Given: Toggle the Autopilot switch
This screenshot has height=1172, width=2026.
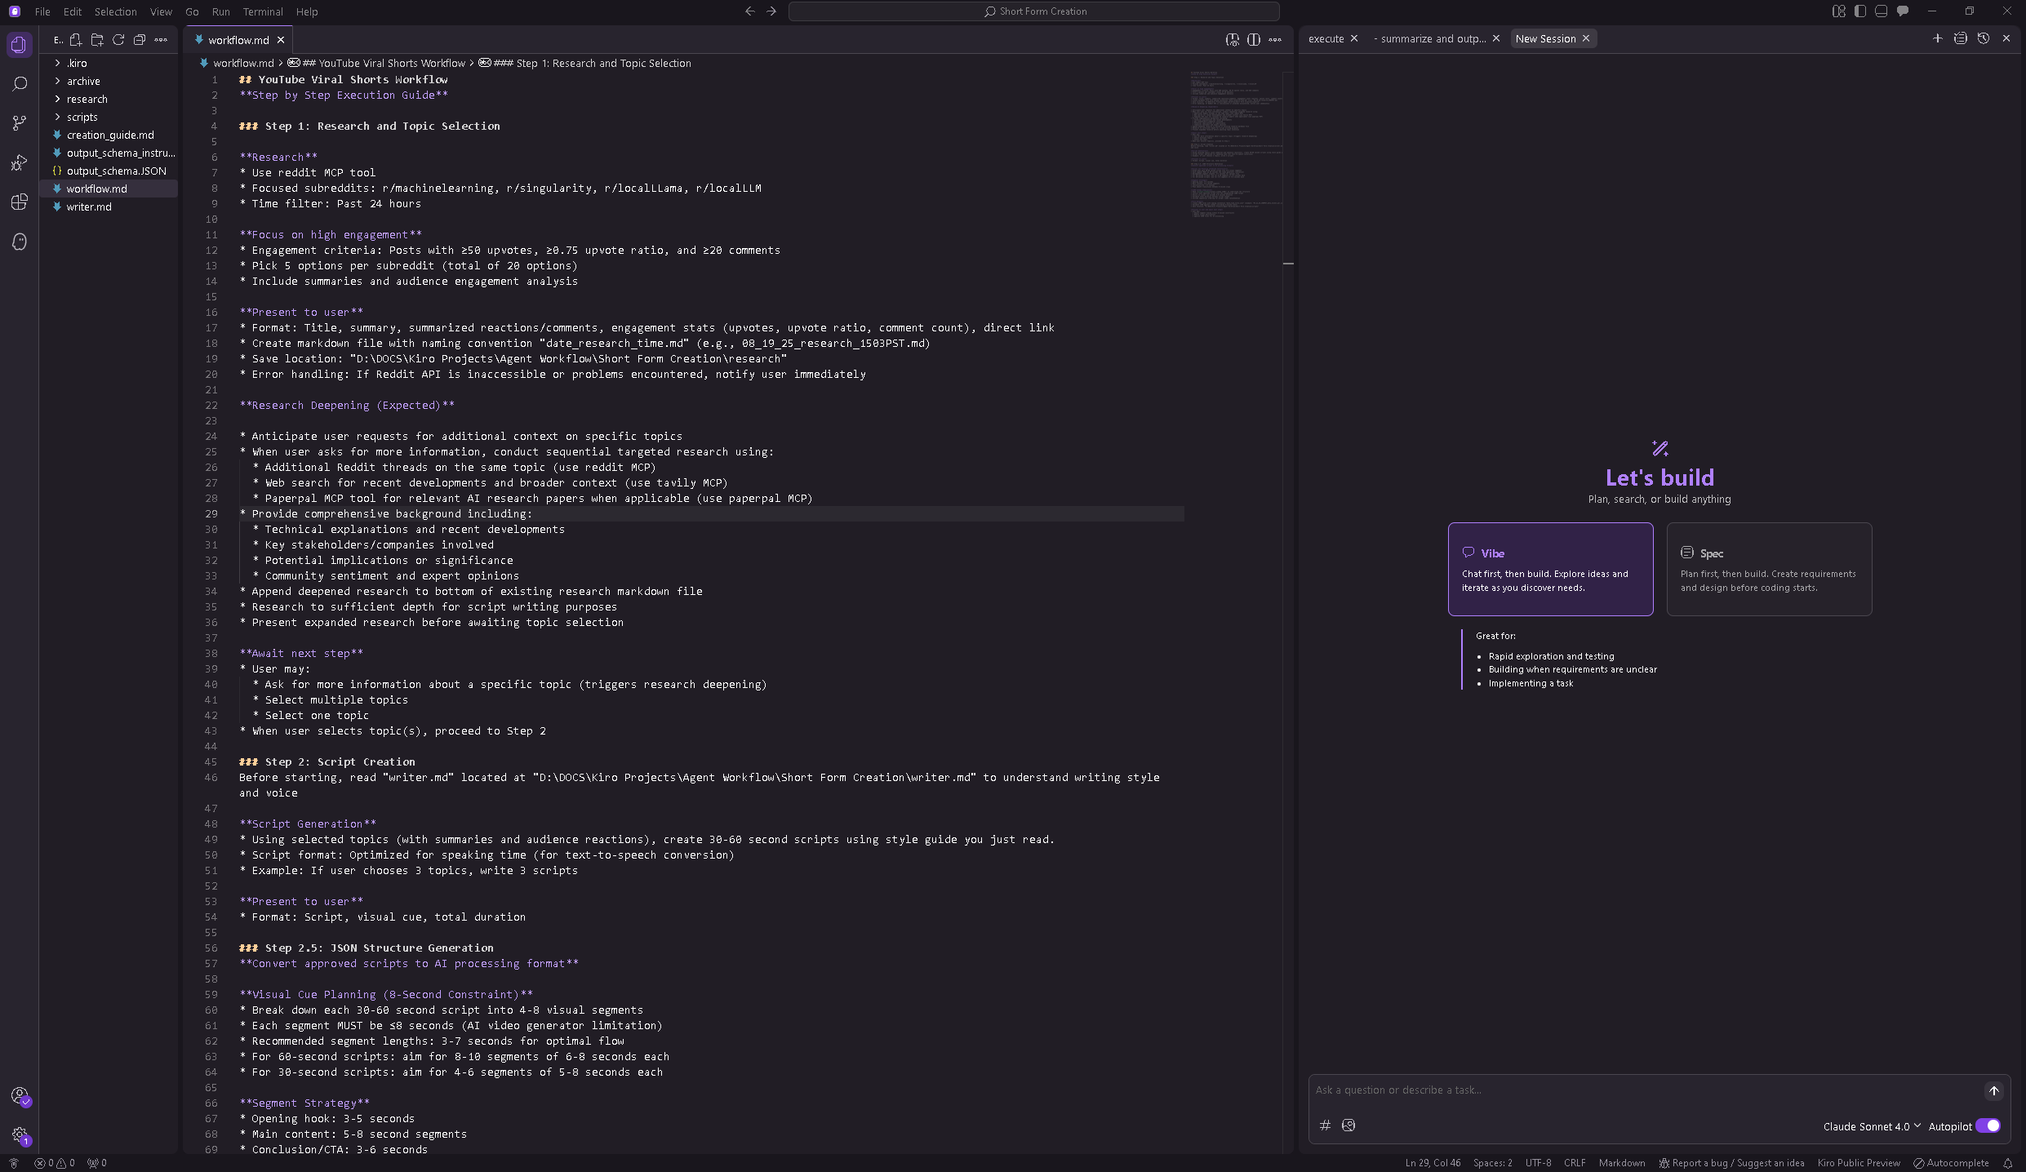Looking at the screenshot, I should tap(1988, 1125).
